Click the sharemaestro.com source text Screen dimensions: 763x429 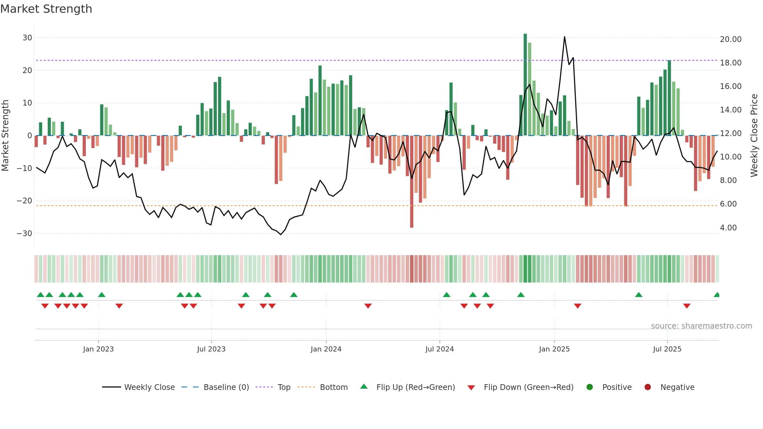coord(702,326)
